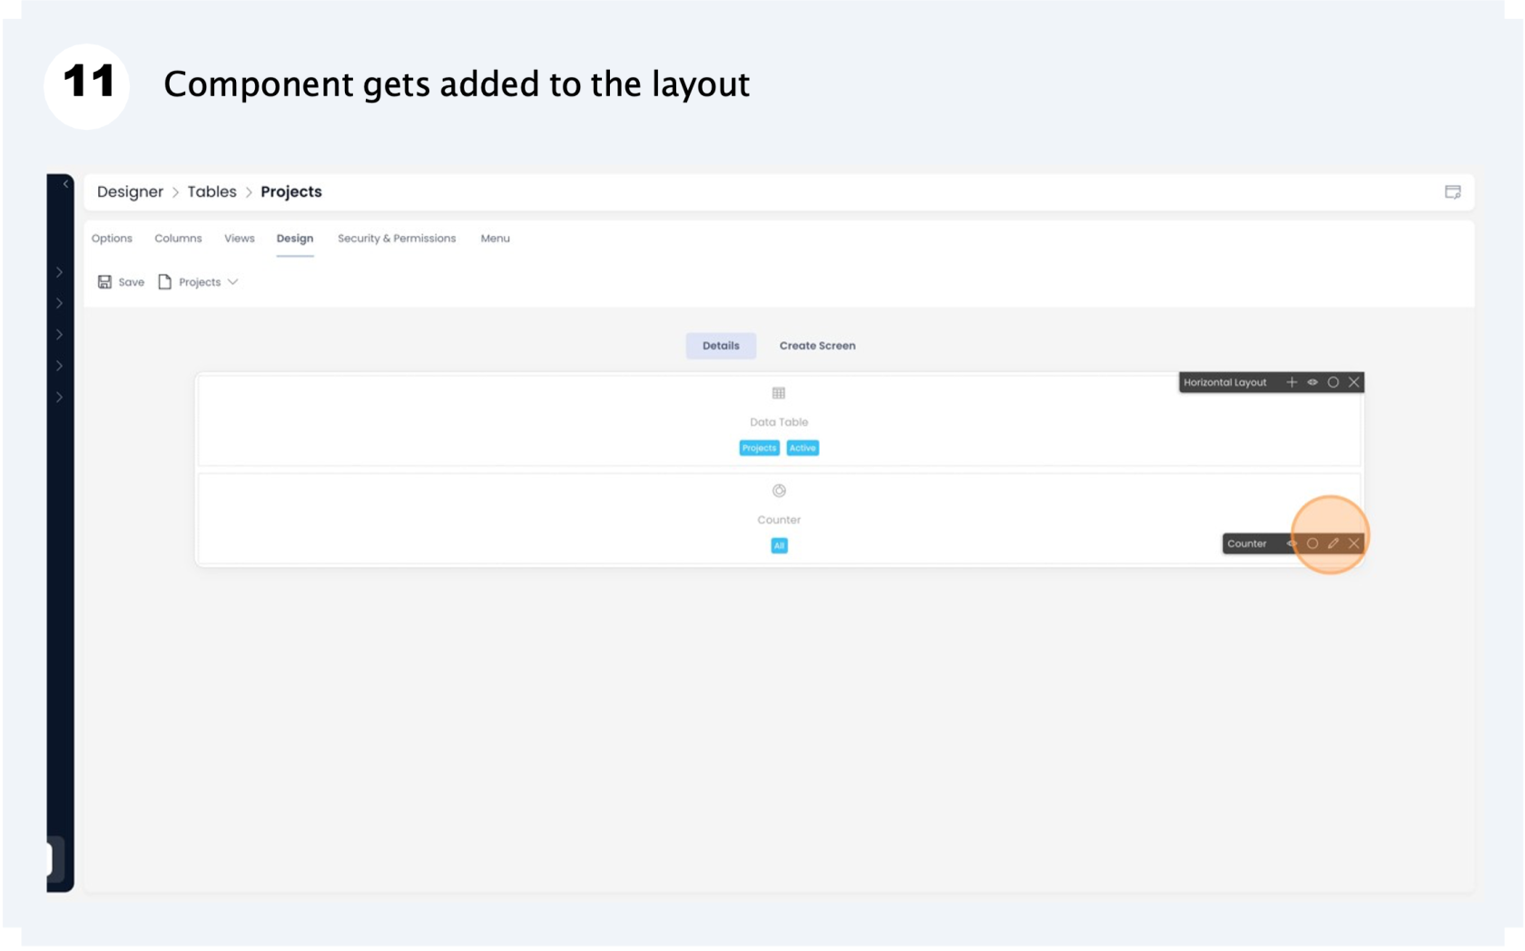Select the Create Screen button
Screen dimensions: 1525x951
click(817, 346)
